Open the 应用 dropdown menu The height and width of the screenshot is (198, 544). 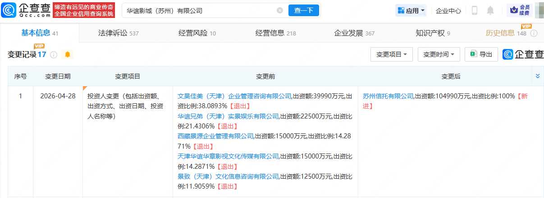point(411,10)
